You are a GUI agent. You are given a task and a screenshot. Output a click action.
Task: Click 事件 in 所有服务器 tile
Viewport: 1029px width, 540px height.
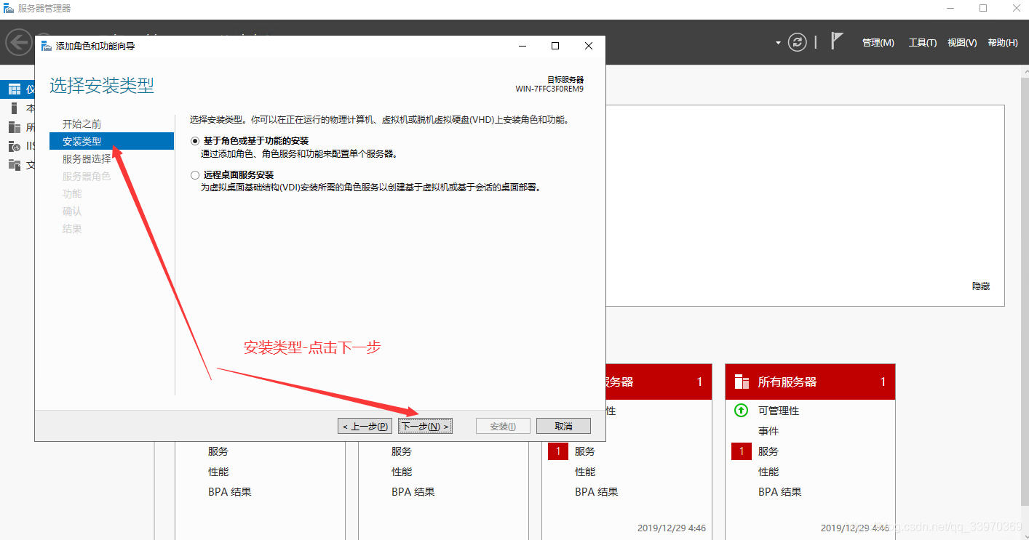click(768, 431)
